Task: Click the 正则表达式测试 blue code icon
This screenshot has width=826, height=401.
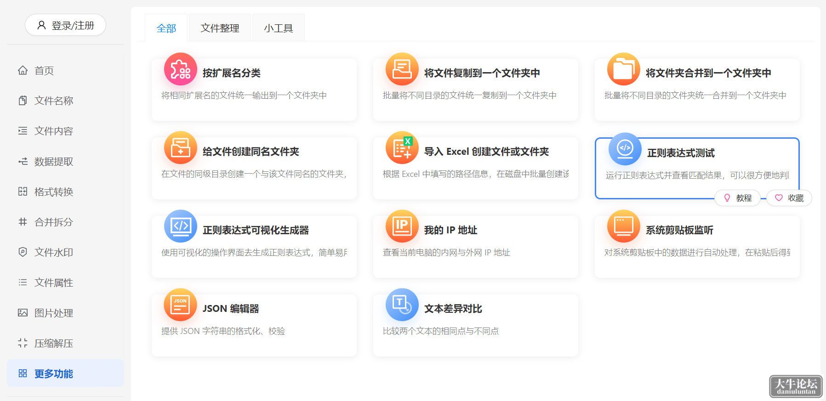Action: (625, 149)
